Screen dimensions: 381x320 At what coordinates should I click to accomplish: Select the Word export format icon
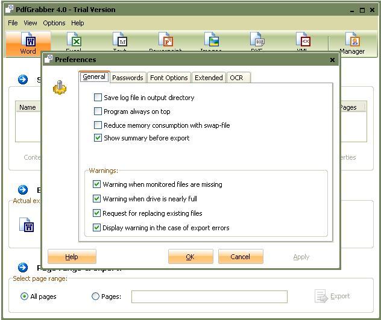click(28, 43)
